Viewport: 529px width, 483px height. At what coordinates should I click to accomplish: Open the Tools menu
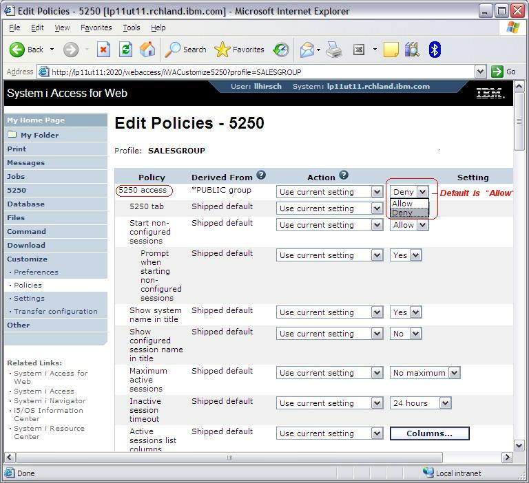pyautogui.click(x=132, y=28)
